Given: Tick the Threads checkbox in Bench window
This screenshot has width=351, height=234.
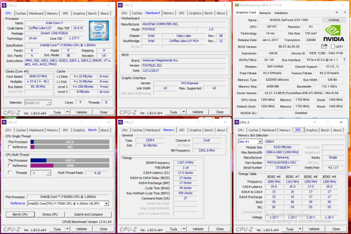Looking at the screenshot, I should tap(9, 173).
